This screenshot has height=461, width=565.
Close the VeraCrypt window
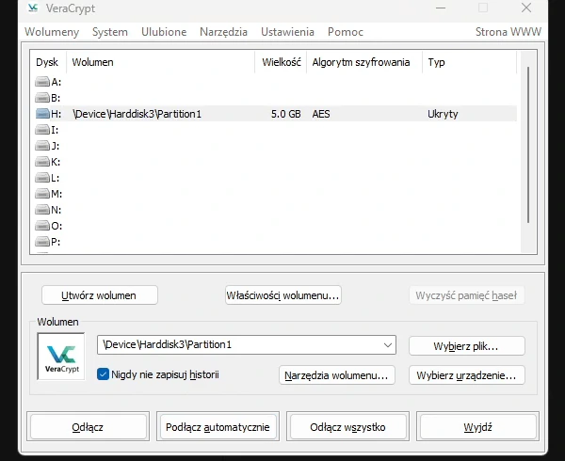[526, 8]
